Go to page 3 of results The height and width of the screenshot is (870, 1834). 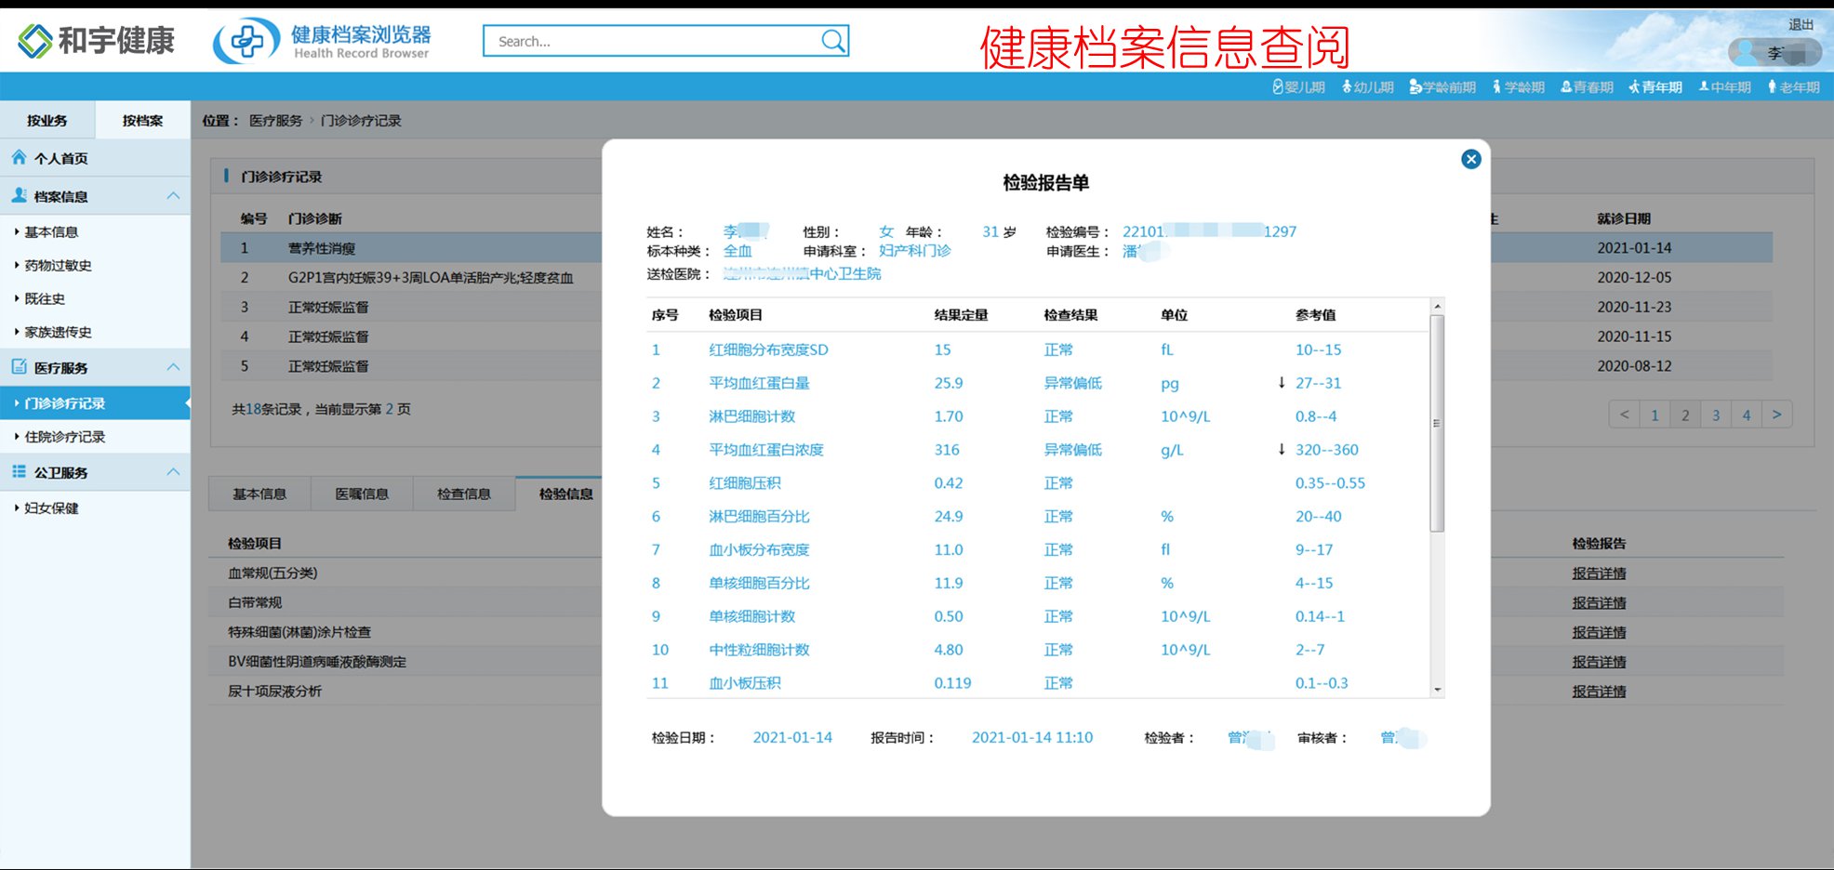click(1716, 415)
